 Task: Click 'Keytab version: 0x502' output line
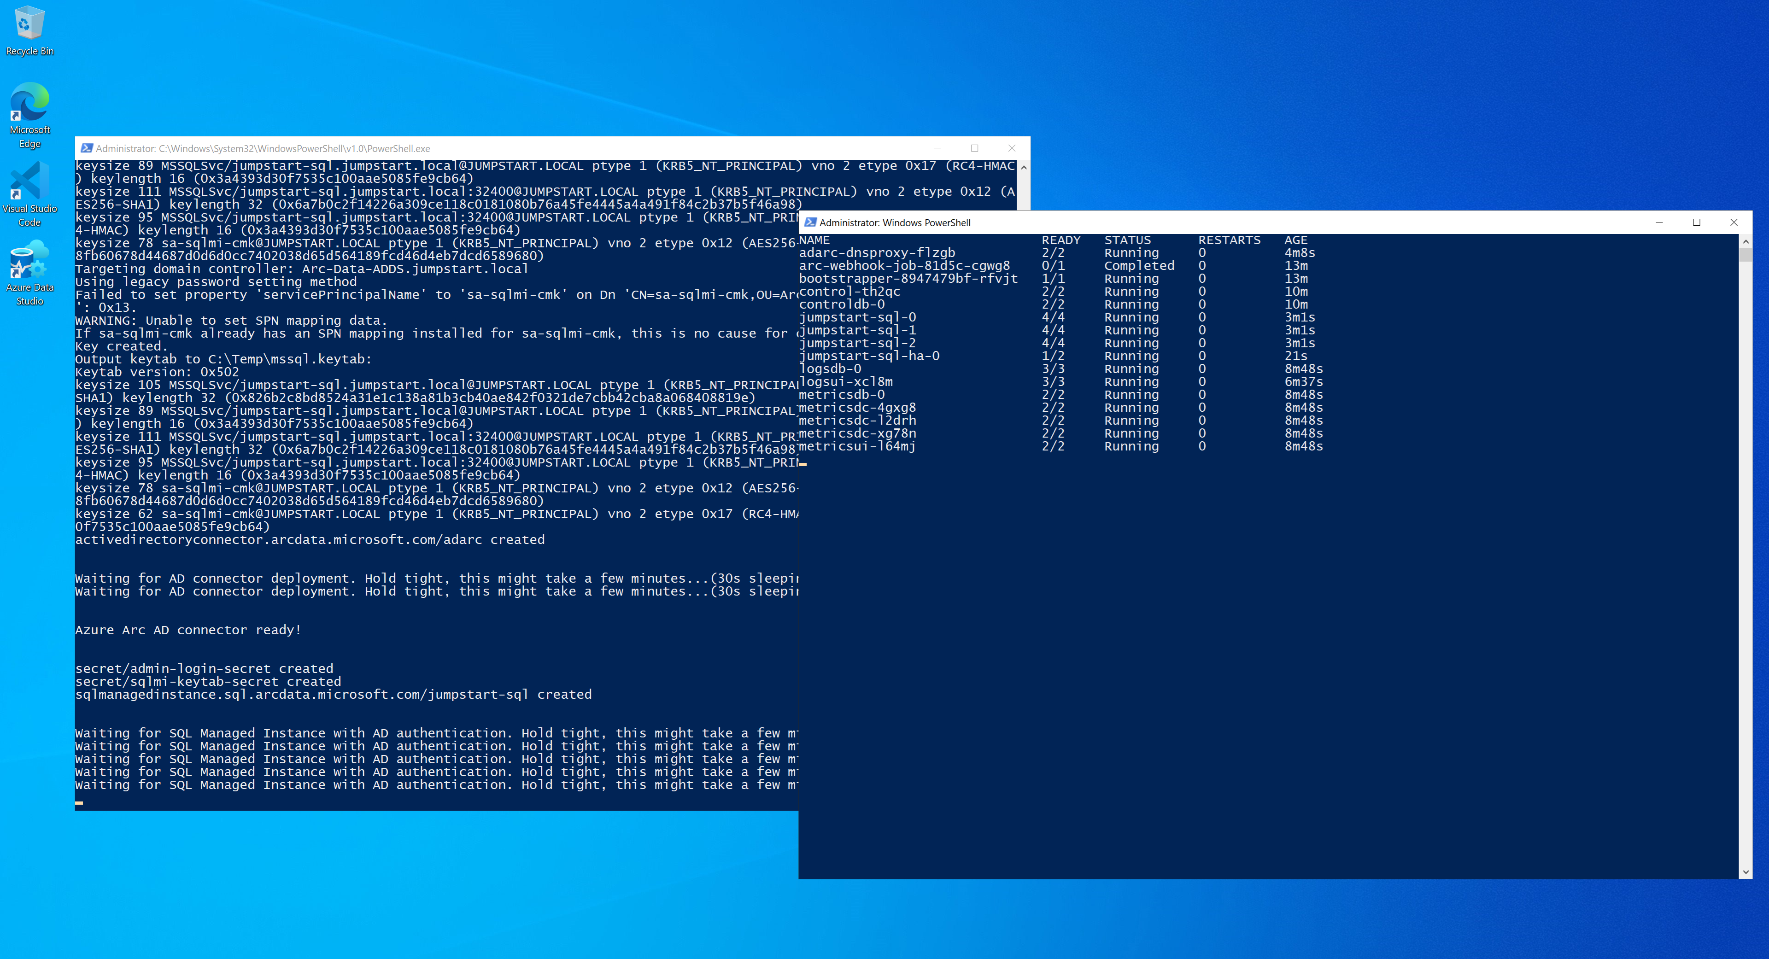(157, 372)
